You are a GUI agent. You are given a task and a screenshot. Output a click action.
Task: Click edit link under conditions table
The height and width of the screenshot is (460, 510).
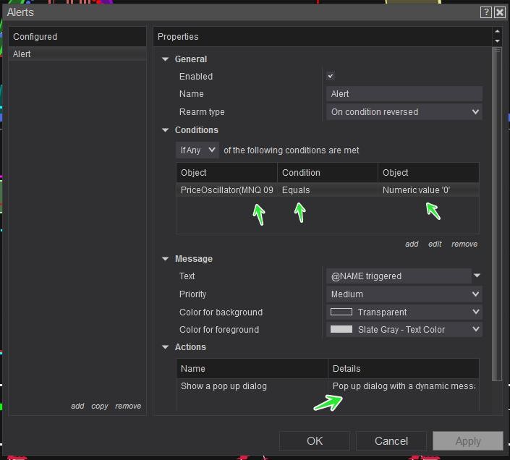(435, 244)
